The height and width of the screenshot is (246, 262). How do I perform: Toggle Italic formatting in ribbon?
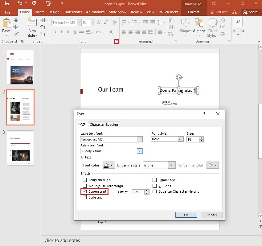coord(61,32)
